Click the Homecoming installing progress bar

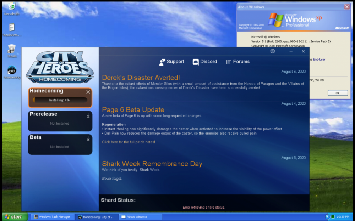pyautogui.click(x=60, y=100)
